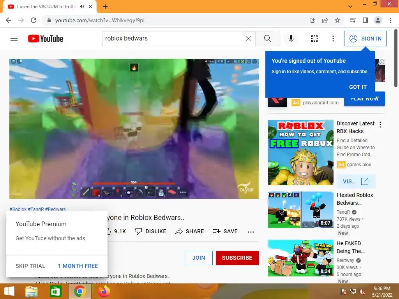Open Firefox from taskbar
399x299 pixels.
tap(104, 291)
